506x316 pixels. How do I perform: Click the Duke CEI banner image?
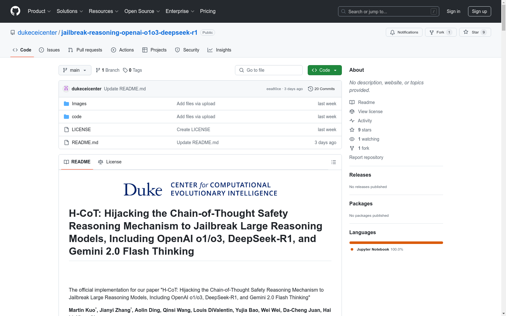[x=200, y=189]
